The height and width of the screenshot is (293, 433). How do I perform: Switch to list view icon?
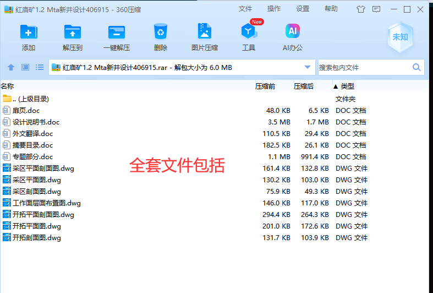(40, 67)
